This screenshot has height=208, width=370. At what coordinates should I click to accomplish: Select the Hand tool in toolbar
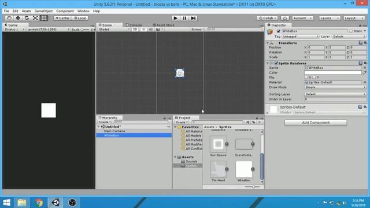click(9, 18)
